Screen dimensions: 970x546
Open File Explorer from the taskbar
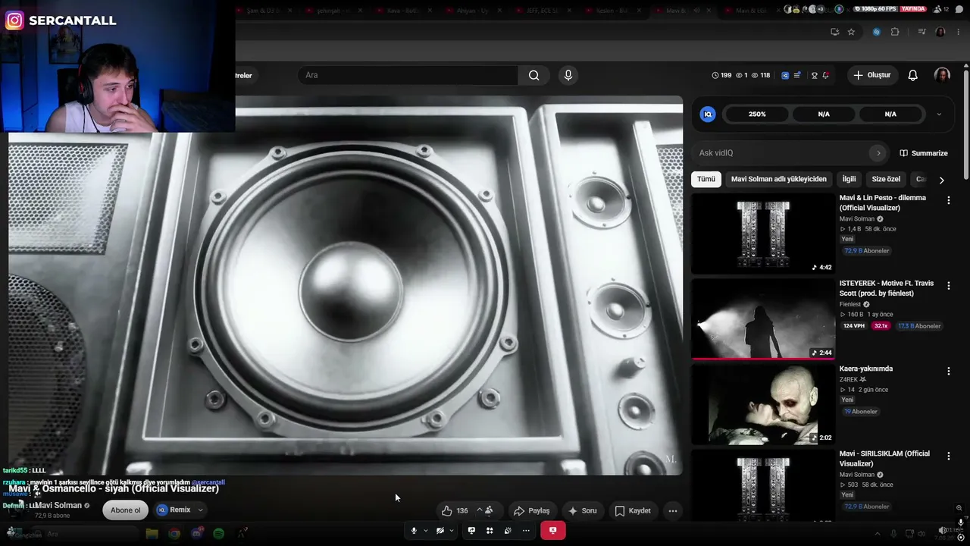[152, 534]
